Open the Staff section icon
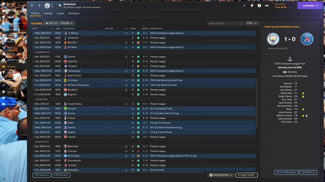Screen dimensions: 325x182 coord(4,48)
